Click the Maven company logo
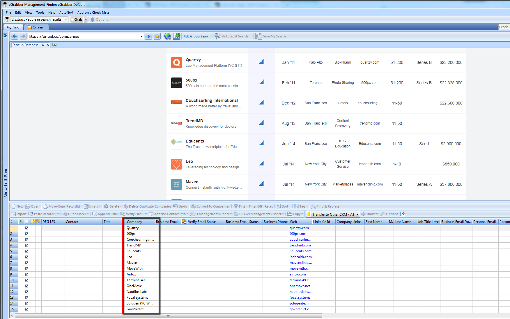The width and height of the screenshot is (510, 319). click(176, 184)
